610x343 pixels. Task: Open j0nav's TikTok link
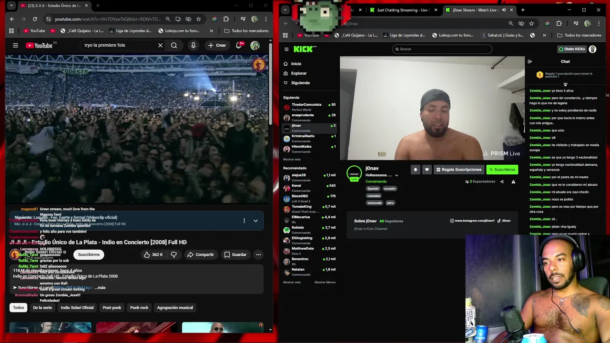click(x=504, y=221)
